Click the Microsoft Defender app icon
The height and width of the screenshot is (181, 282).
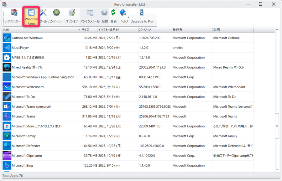[7, 146]
